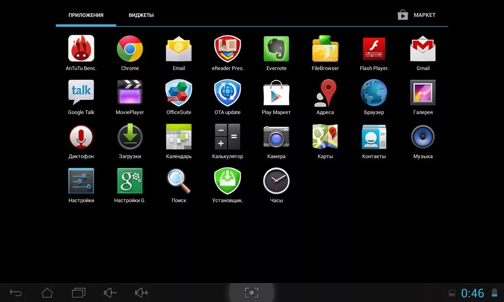Image resolution: width=504 pixels, height=302 pixels.
Task: Open the Камера app
Action: (x=276, y=137)
